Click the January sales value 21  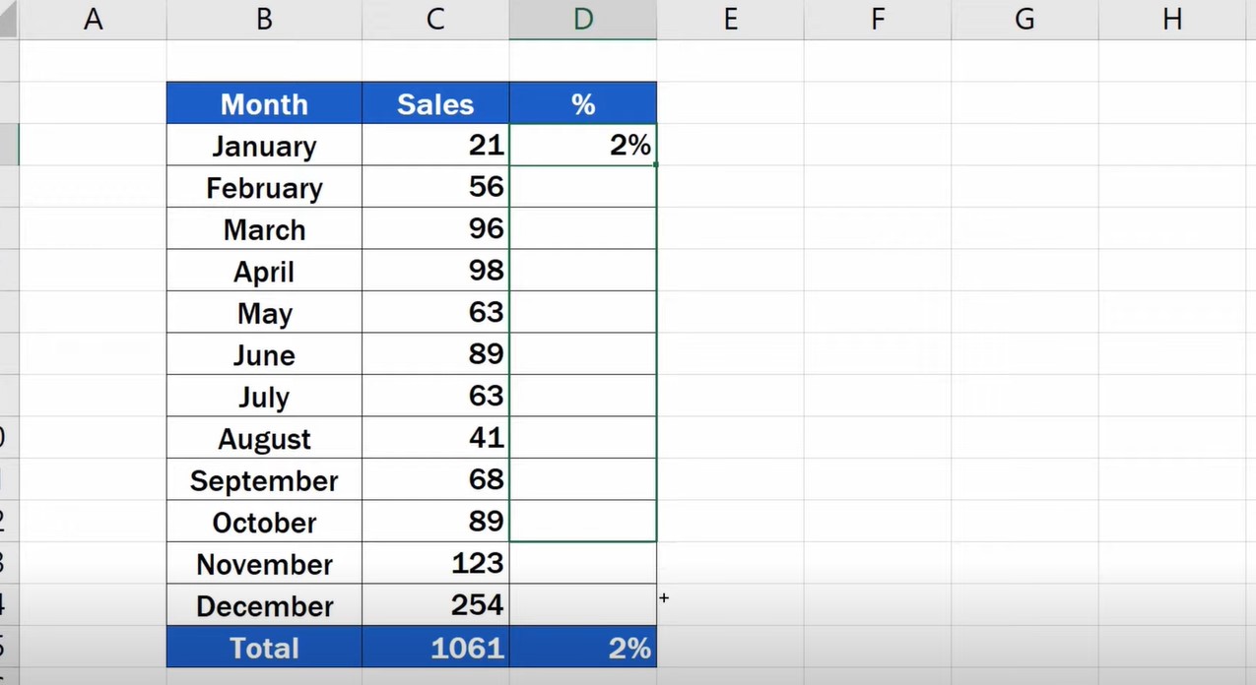click(435, 146)
